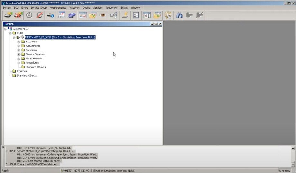Click 'is running' status bar indicator
Screen dimensions: 296x173
point(284,171)
